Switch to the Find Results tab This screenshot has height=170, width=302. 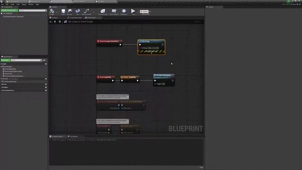coord(73,136)
